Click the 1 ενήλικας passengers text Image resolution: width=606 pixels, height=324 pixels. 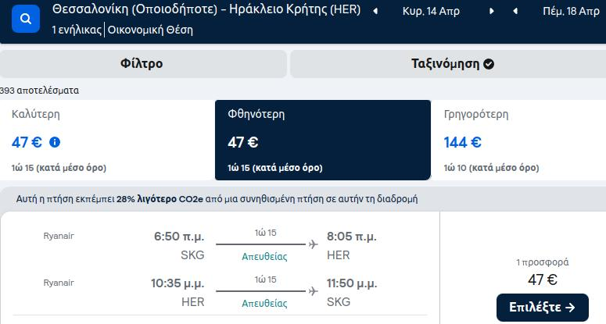click(x=77, y=30)
